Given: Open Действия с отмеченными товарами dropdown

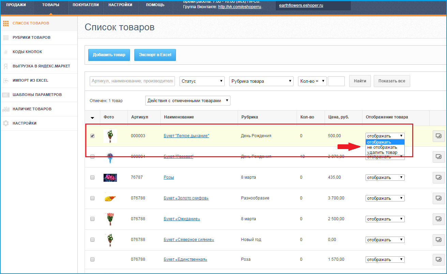Looking at the screenshot, I should [188, 101].
